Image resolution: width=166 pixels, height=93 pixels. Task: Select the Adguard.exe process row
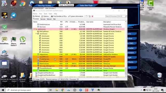tap(79, 55)
